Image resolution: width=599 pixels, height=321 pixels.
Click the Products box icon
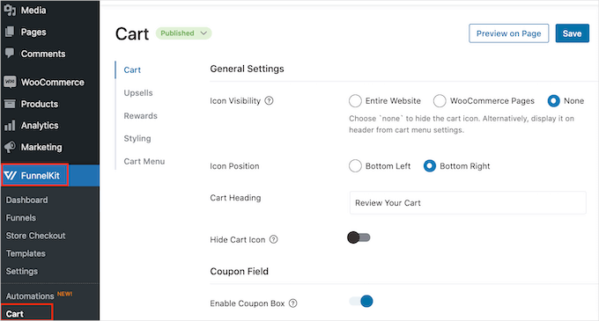[x=10, y=104]
